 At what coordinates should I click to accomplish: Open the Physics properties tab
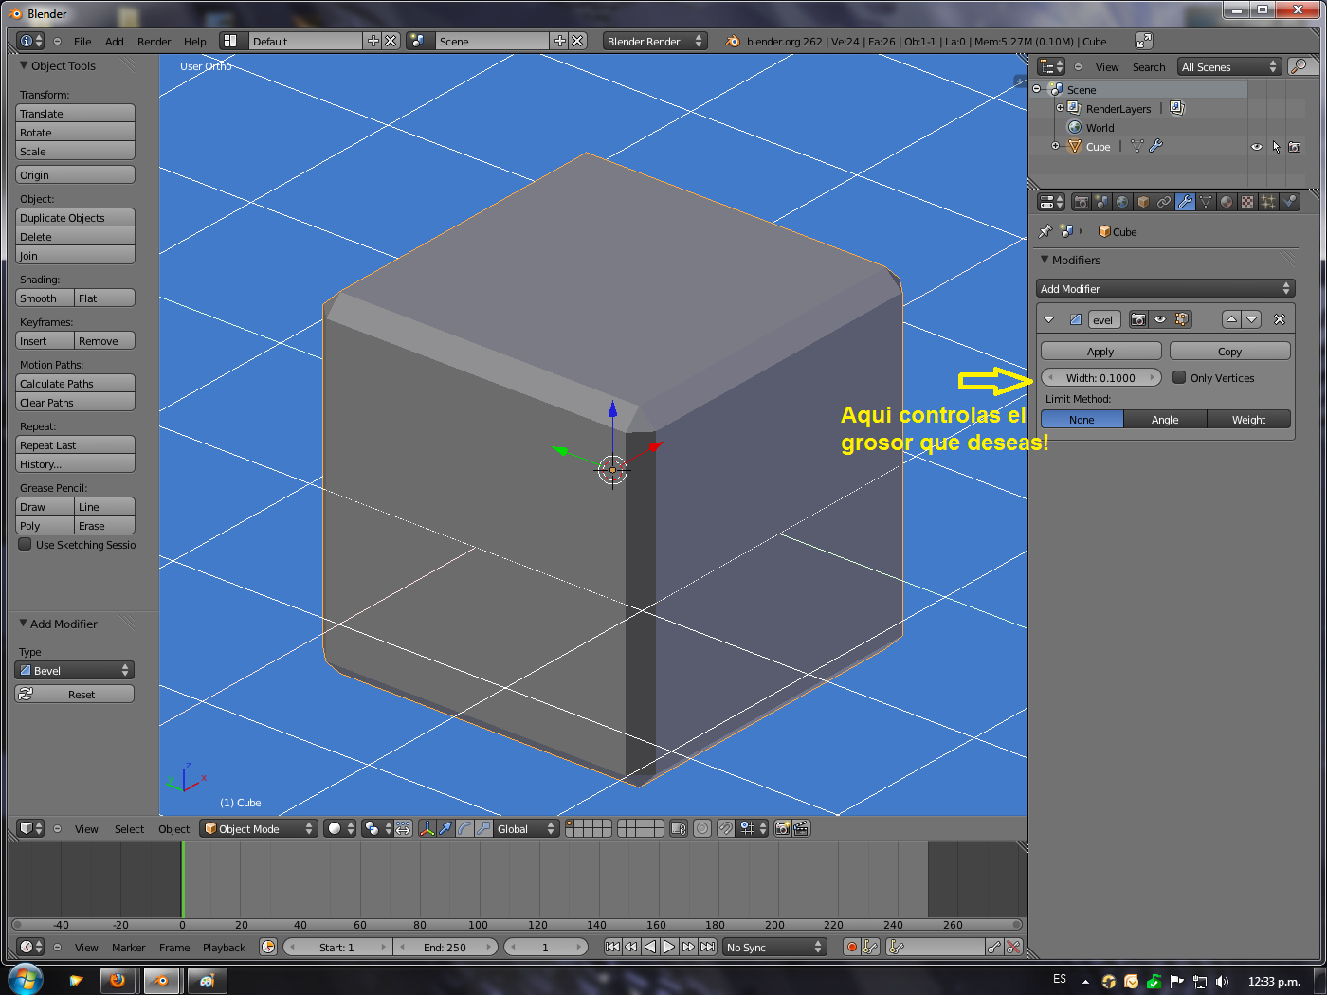click(1289, 202)
